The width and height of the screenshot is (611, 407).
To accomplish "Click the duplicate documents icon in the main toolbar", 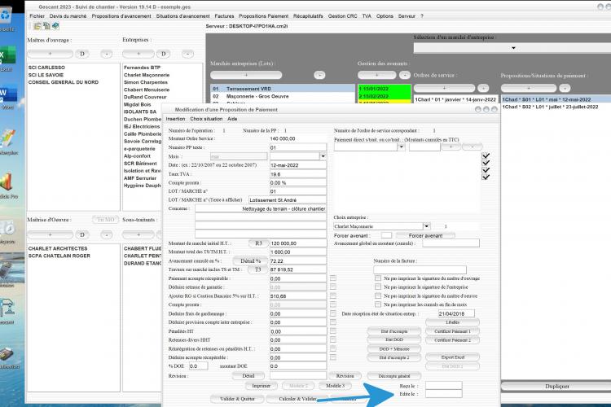I will click(x=46, y=26).
